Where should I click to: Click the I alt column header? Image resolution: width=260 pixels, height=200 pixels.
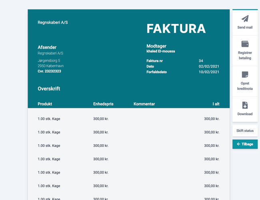coord(216,104)
